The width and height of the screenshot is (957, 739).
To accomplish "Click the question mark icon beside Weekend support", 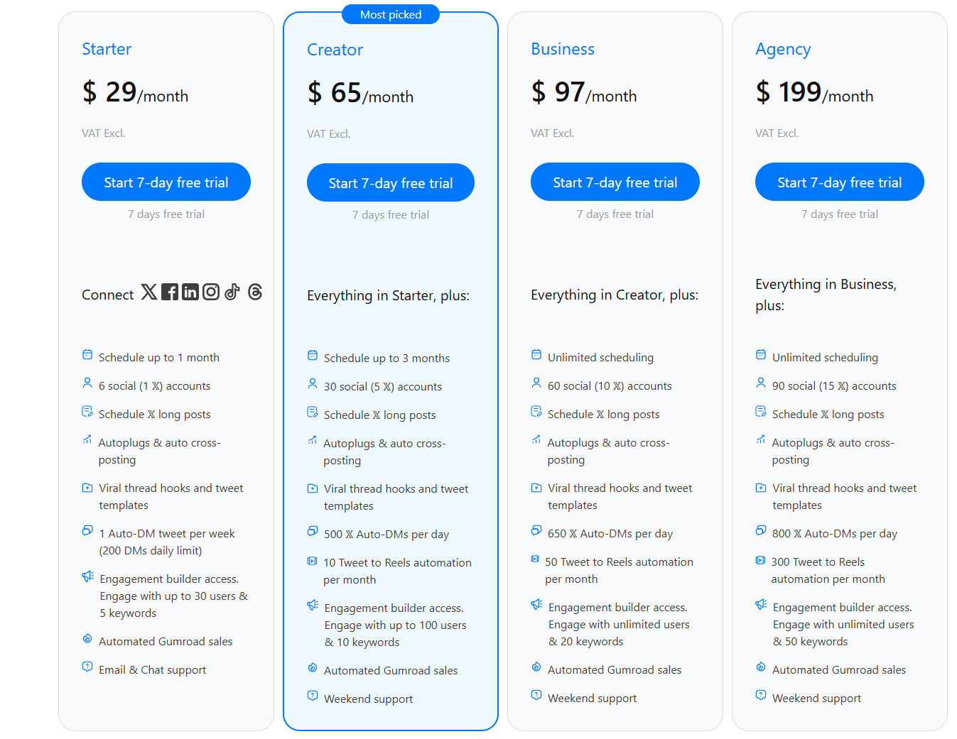I will 313,696.
